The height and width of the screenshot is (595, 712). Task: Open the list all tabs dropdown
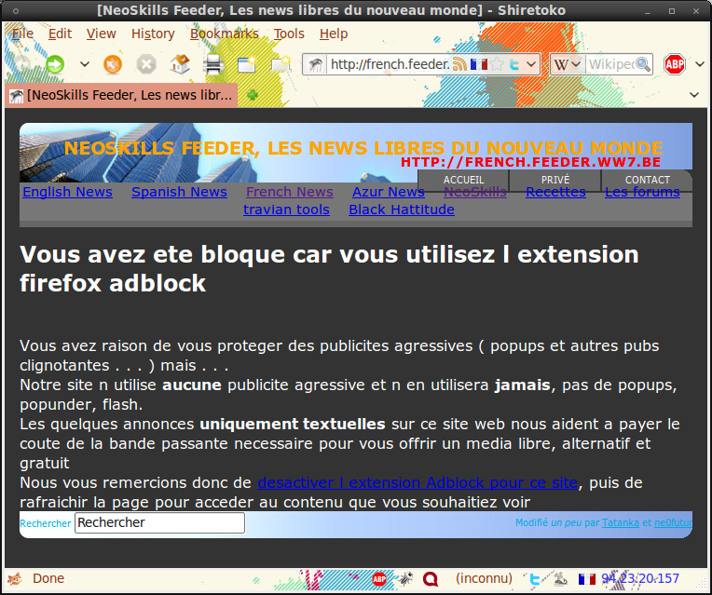point(694,95)
